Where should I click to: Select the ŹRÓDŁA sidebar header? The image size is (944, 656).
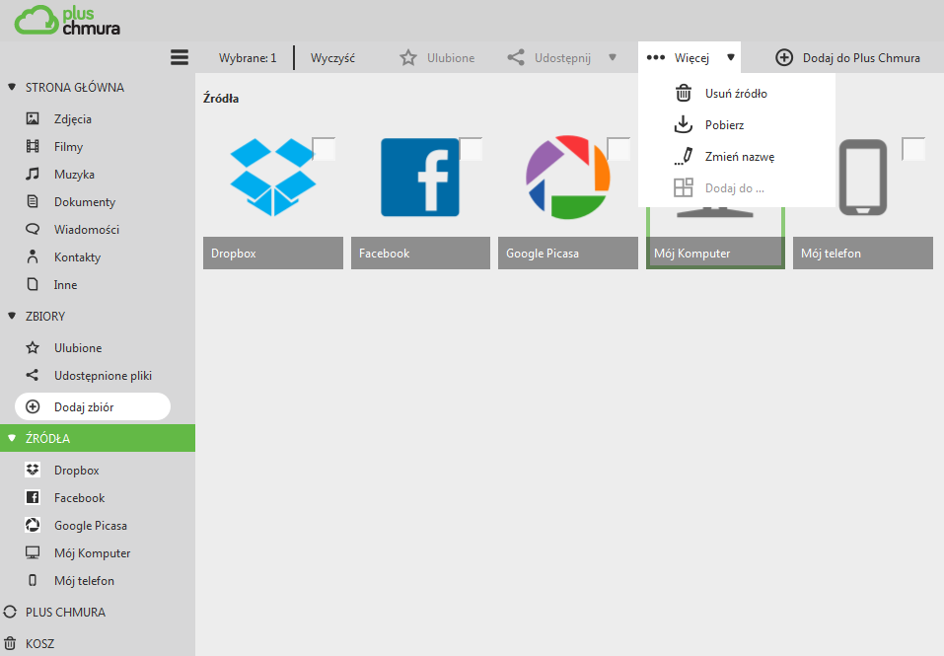pos(98,438)
